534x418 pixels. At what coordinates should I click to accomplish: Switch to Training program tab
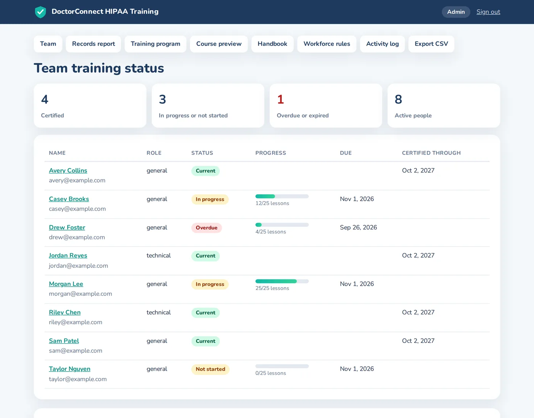pyautogui.click(x=156, y=44)
